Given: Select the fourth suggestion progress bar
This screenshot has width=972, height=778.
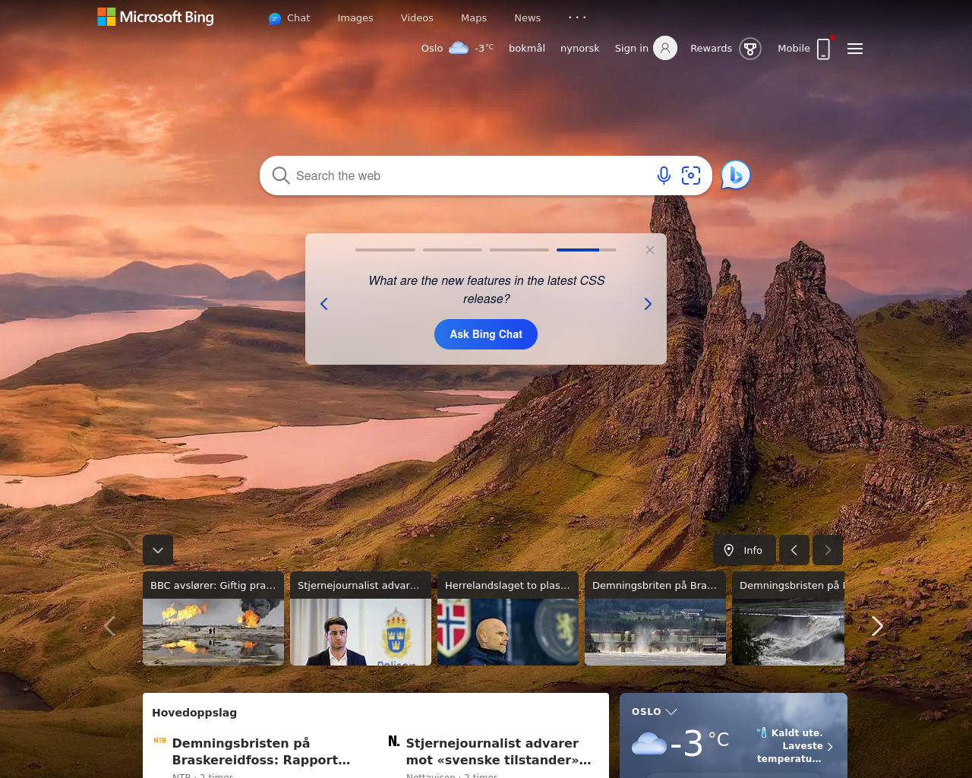Looking at the screenshot, I should tap(586, 250).
